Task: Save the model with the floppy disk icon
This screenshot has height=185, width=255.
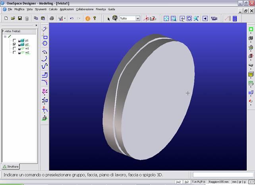Action: pyautogui.click(x=20, y=18)
